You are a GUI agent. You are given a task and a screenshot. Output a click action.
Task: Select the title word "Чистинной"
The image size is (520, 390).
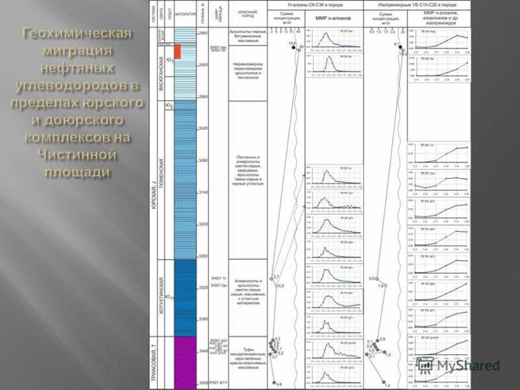pos(77,155)
